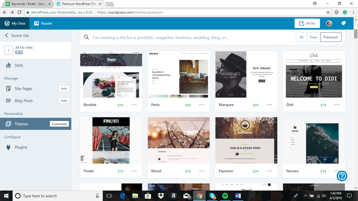Open the Marquee theme thumbnail

[x=246, y=74]
